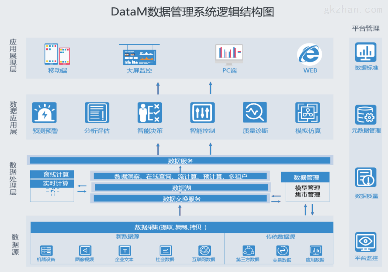Select the 互联网数据 globe icon
This screenshot has height=272, width=388.
coord(204,249)
